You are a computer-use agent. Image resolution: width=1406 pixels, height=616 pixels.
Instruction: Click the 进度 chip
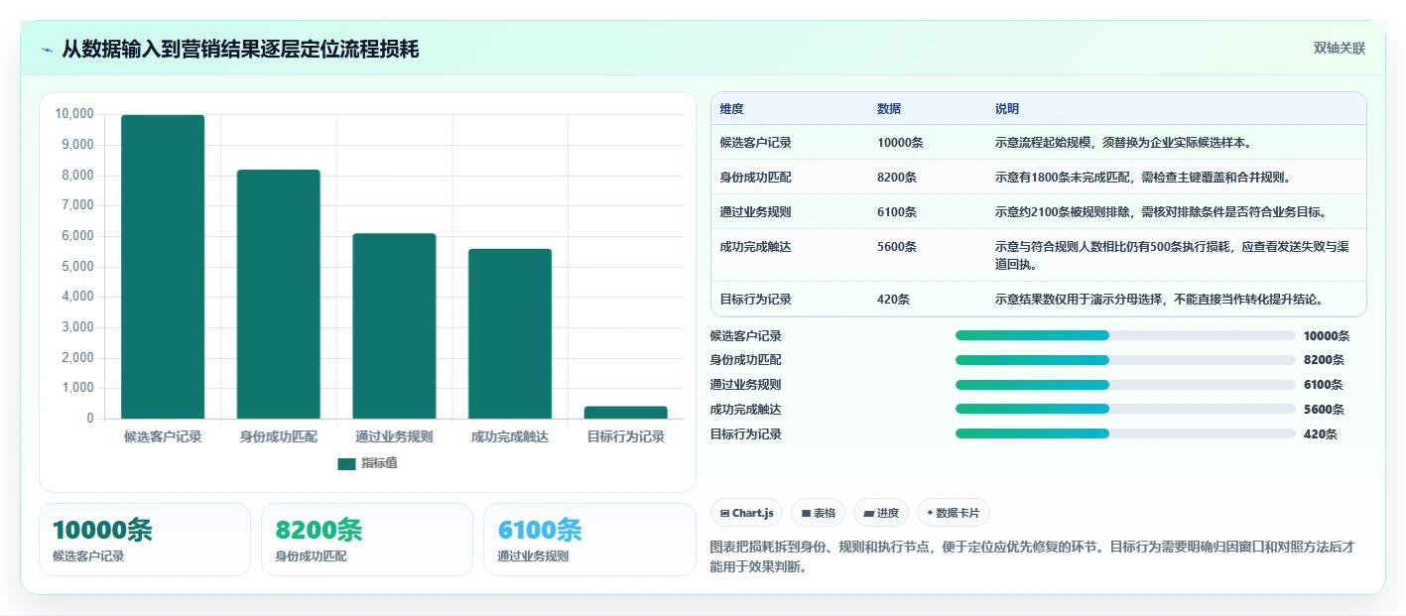pos(881,513)
